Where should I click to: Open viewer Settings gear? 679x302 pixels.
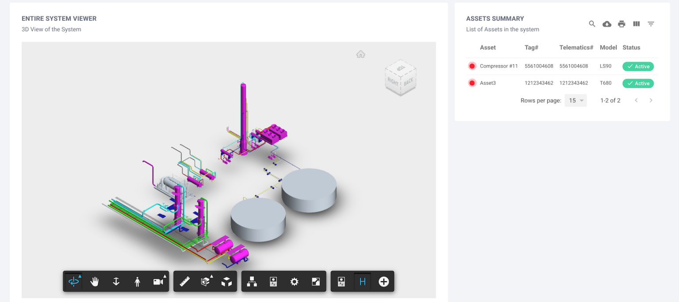point(294,281)
